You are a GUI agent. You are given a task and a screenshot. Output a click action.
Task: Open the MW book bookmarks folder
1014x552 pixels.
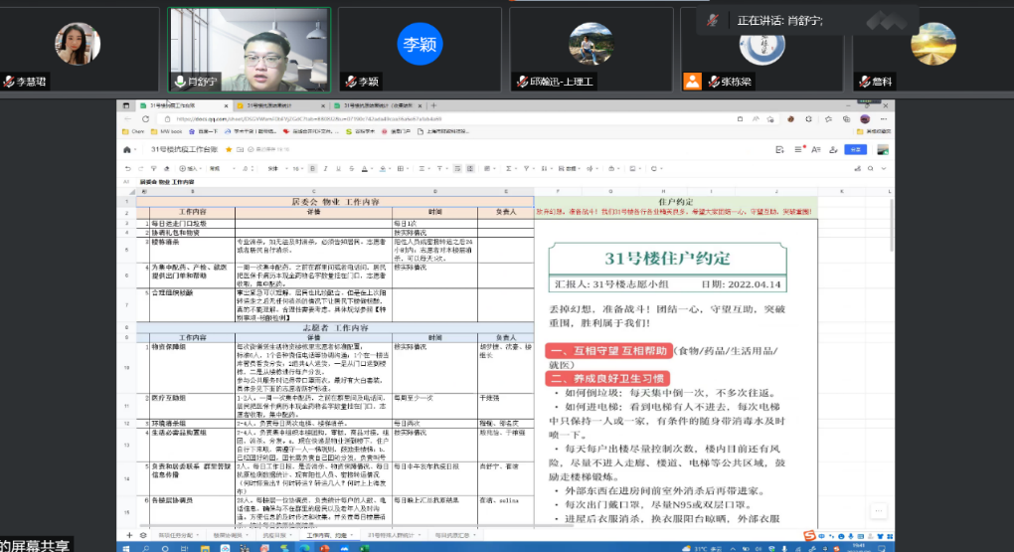coord(167,131)
